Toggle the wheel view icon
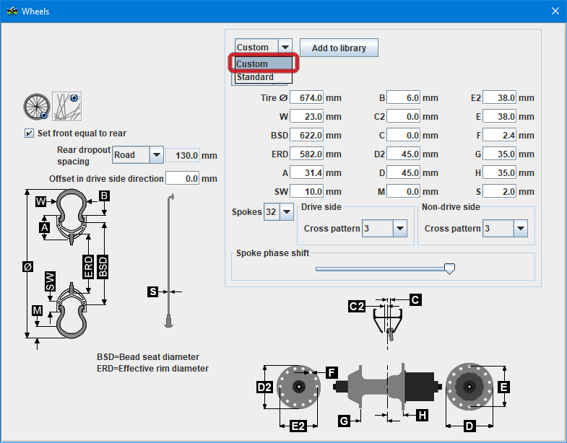Image resolution: width=567 pixels, height=443 pixels. point(37,107)
